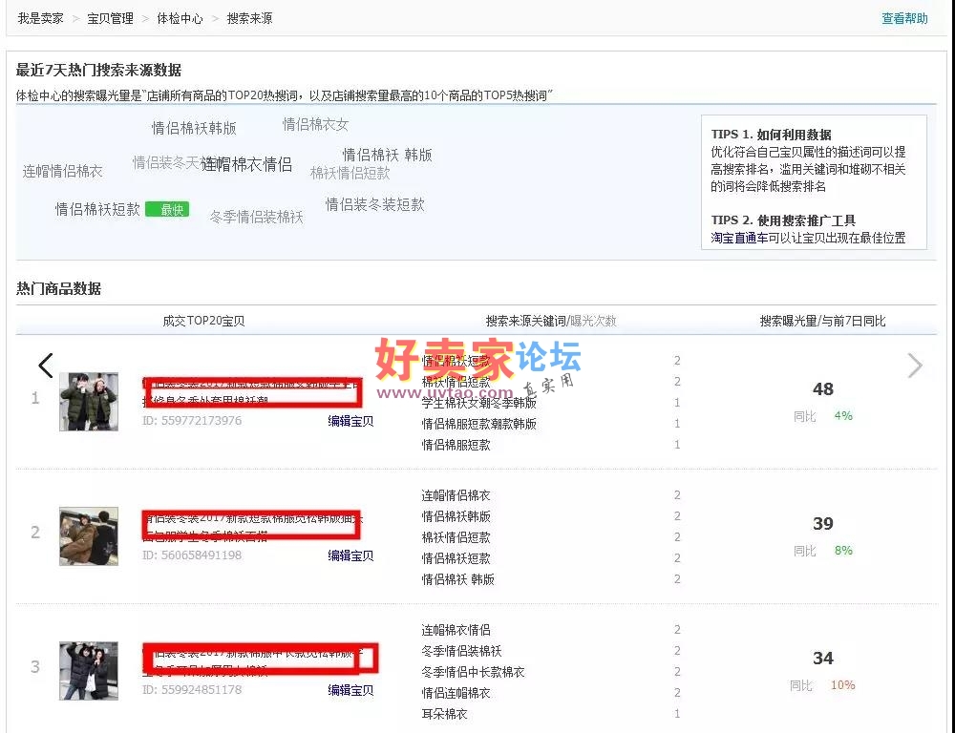Go to 宝贝管理 breadcrumb
This screenshot has height=733, width=955.
tap(110, 18)
